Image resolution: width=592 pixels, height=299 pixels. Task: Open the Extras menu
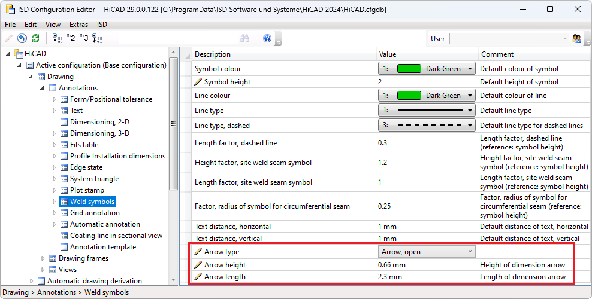click(78, 24)
